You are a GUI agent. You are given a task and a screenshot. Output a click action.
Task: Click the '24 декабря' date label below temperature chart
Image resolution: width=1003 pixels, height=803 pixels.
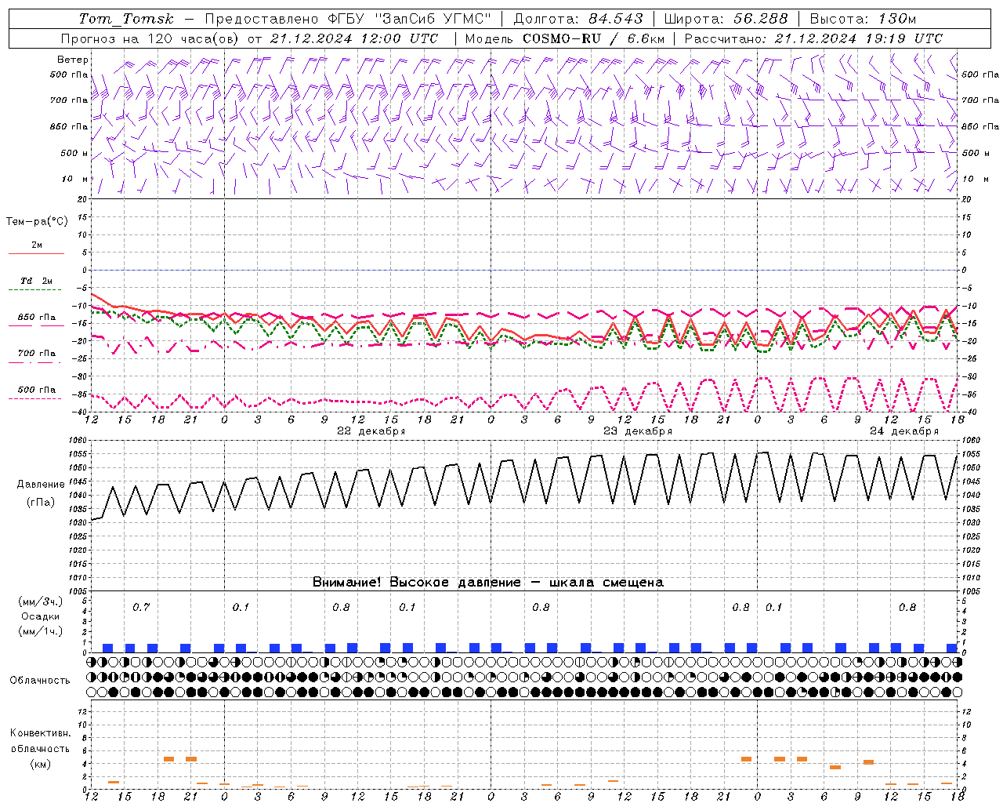[x=903, y=431]
